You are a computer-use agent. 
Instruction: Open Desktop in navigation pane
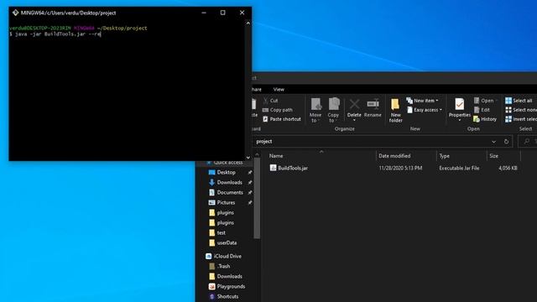click(x=226, y=172)
